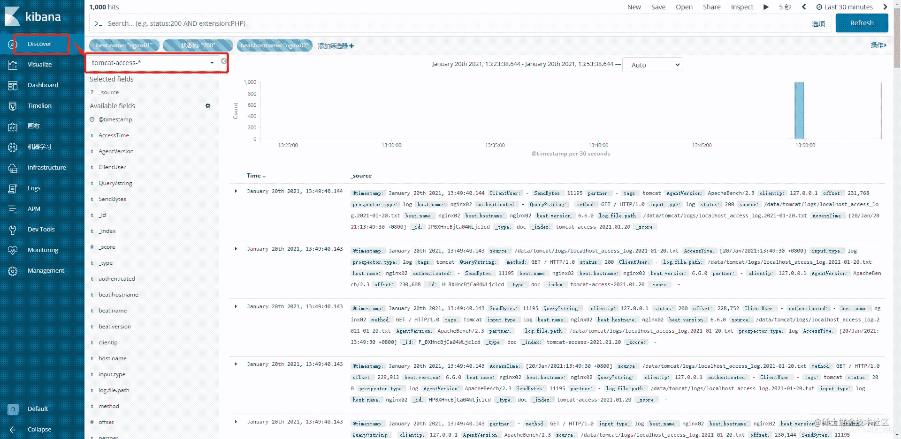Click Share in the top menu
901x439 pixels.
pos(711,7)
